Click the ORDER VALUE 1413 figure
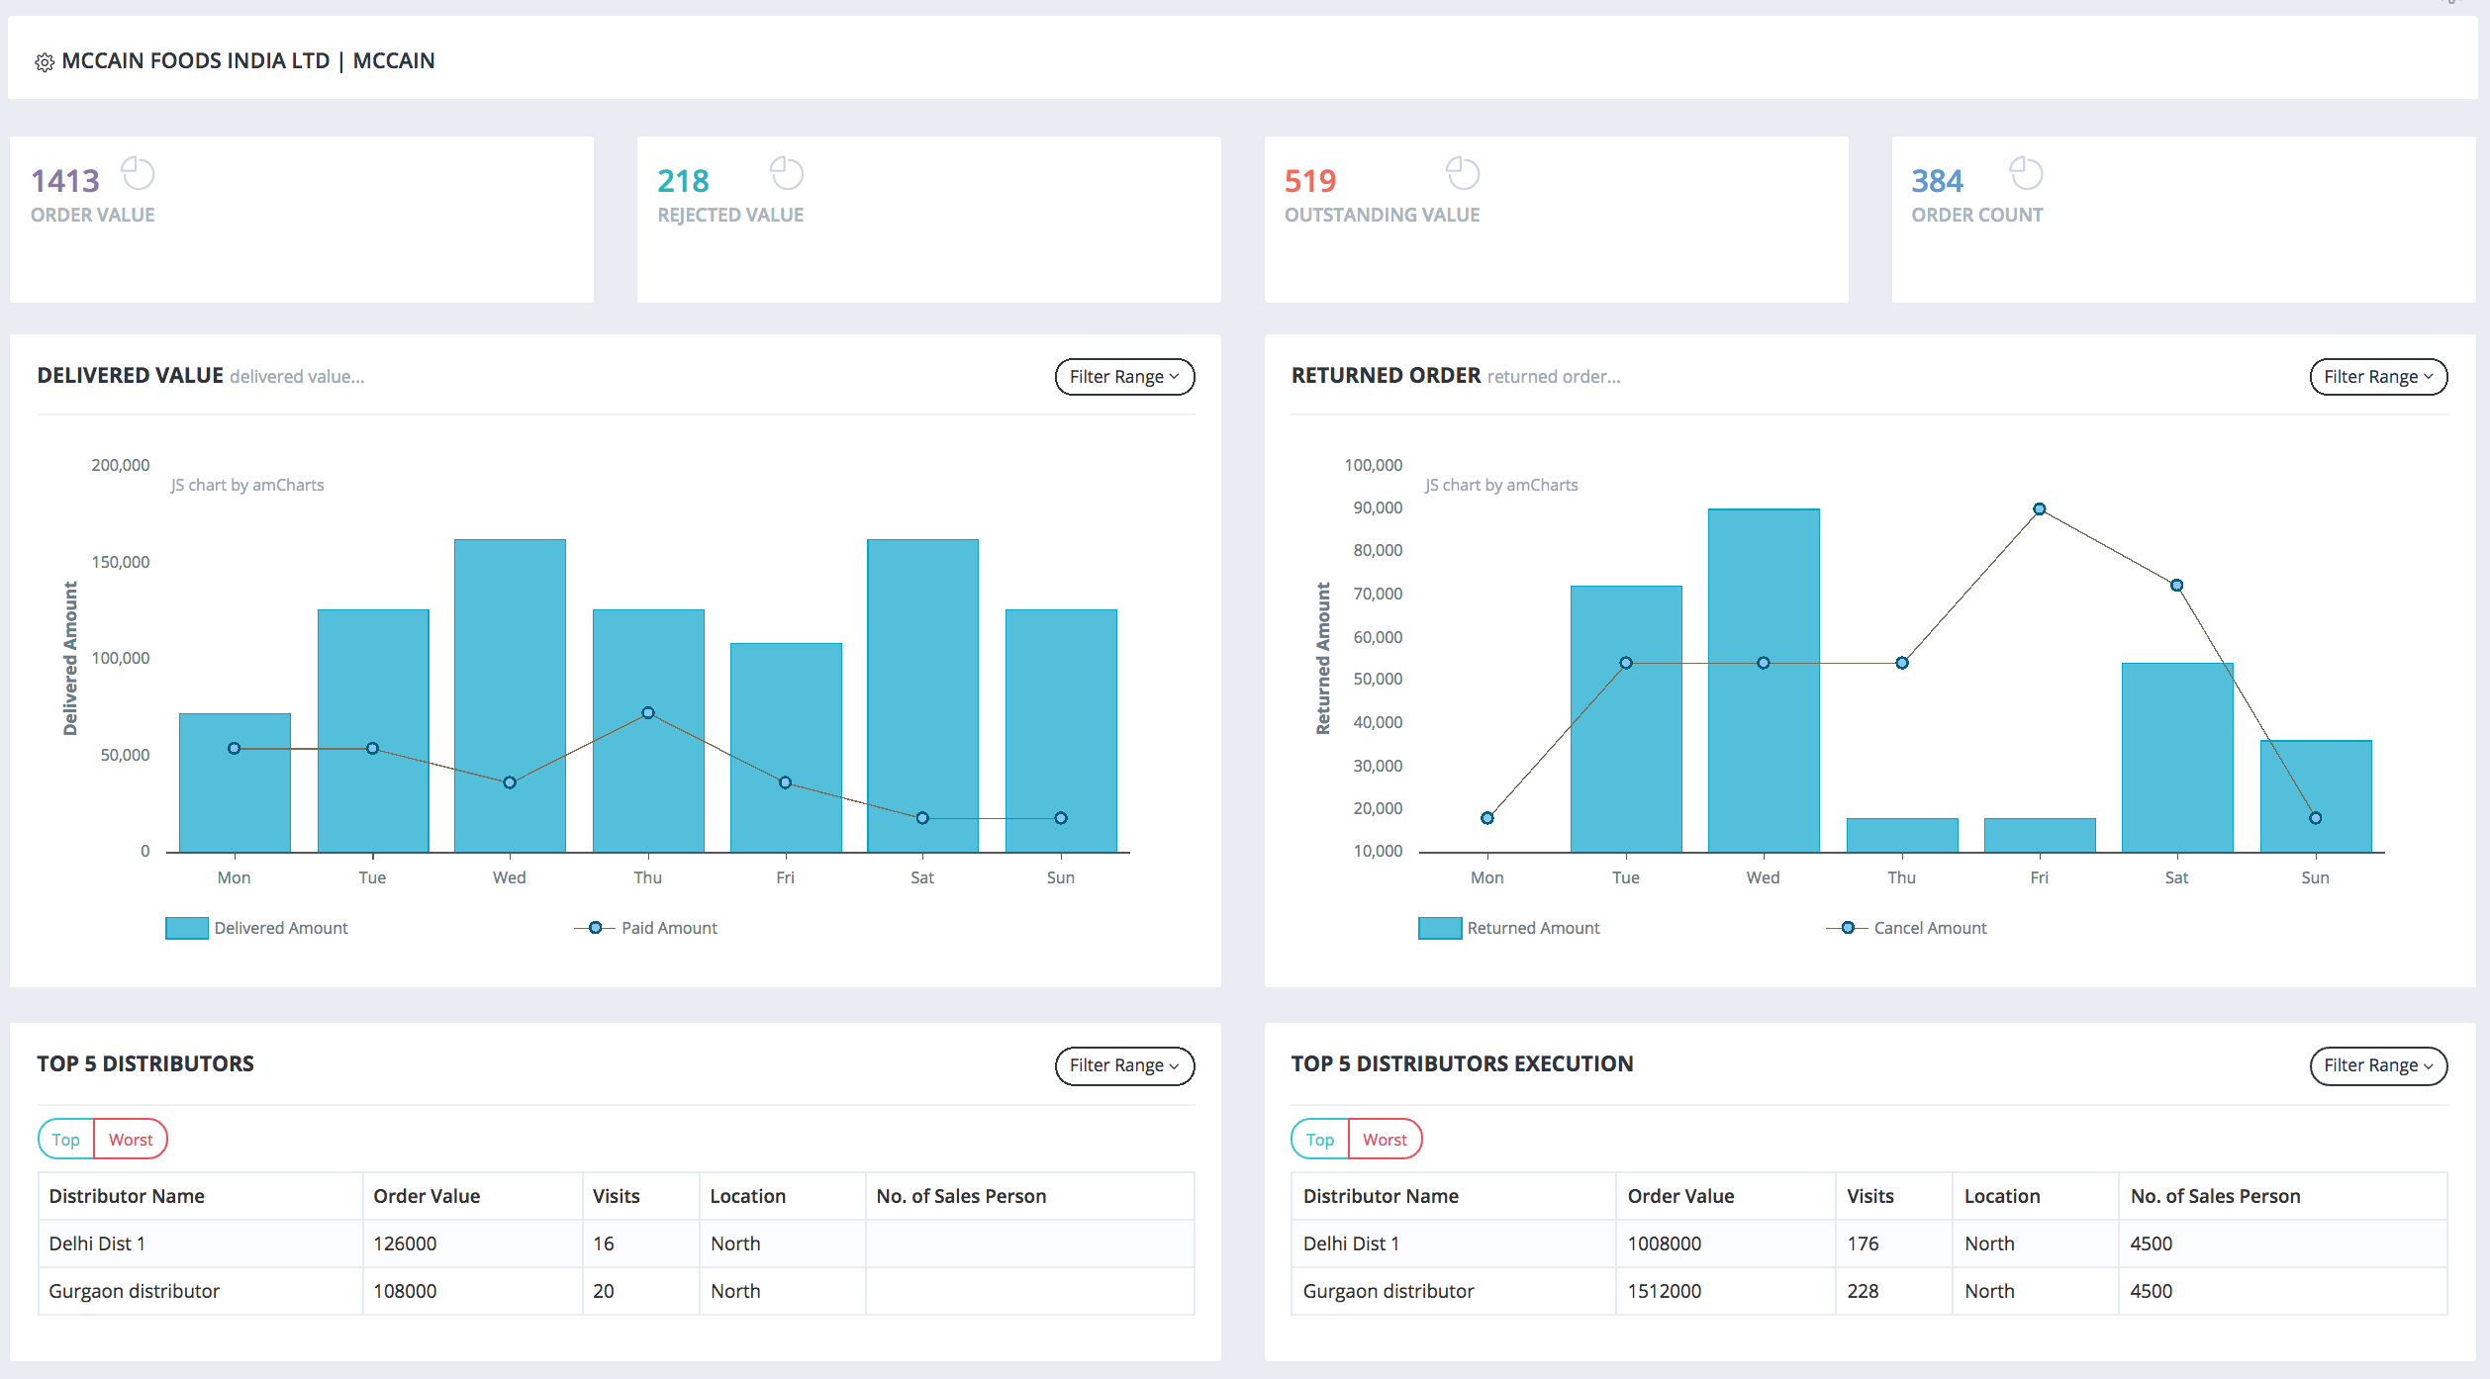This screenshot has height=1379, width=2490. 65,181
